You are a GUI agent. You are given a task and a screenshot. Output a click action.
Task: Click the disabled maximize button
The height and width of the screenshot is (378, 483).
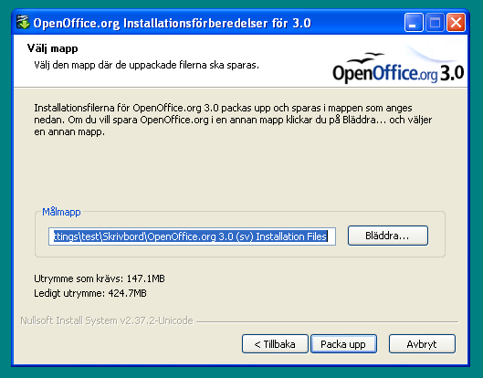(435, 23)
